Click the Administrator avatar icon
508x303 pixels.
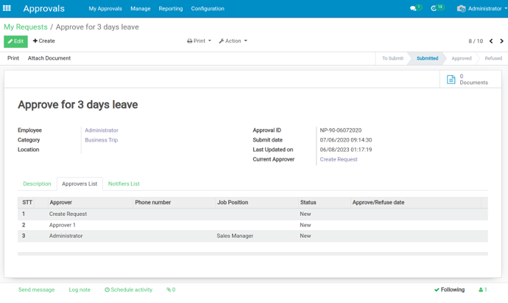click(461, 8)
